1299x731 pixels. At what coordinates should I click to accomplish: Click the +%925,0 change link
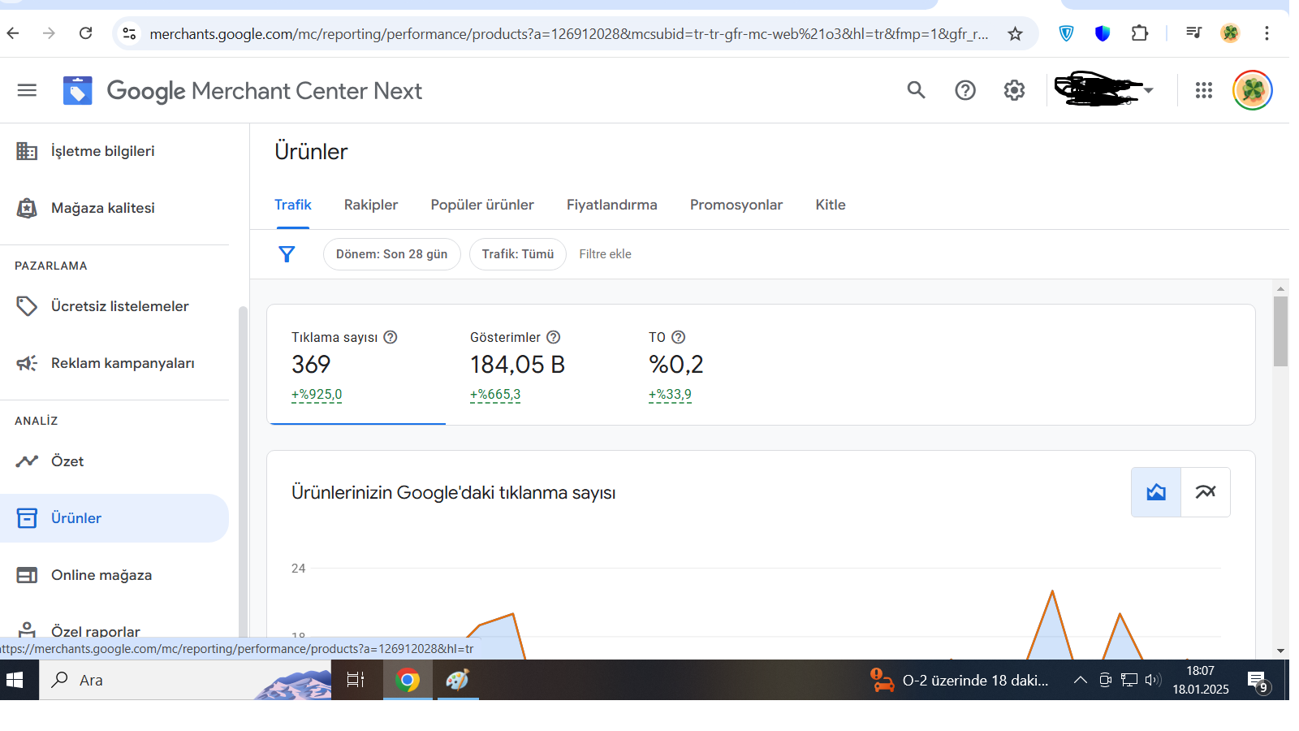[x=317, y=395]
